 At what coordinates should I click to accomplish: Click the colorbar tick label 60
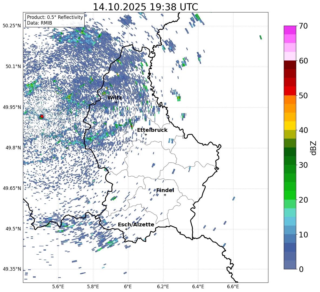(303, 61)
